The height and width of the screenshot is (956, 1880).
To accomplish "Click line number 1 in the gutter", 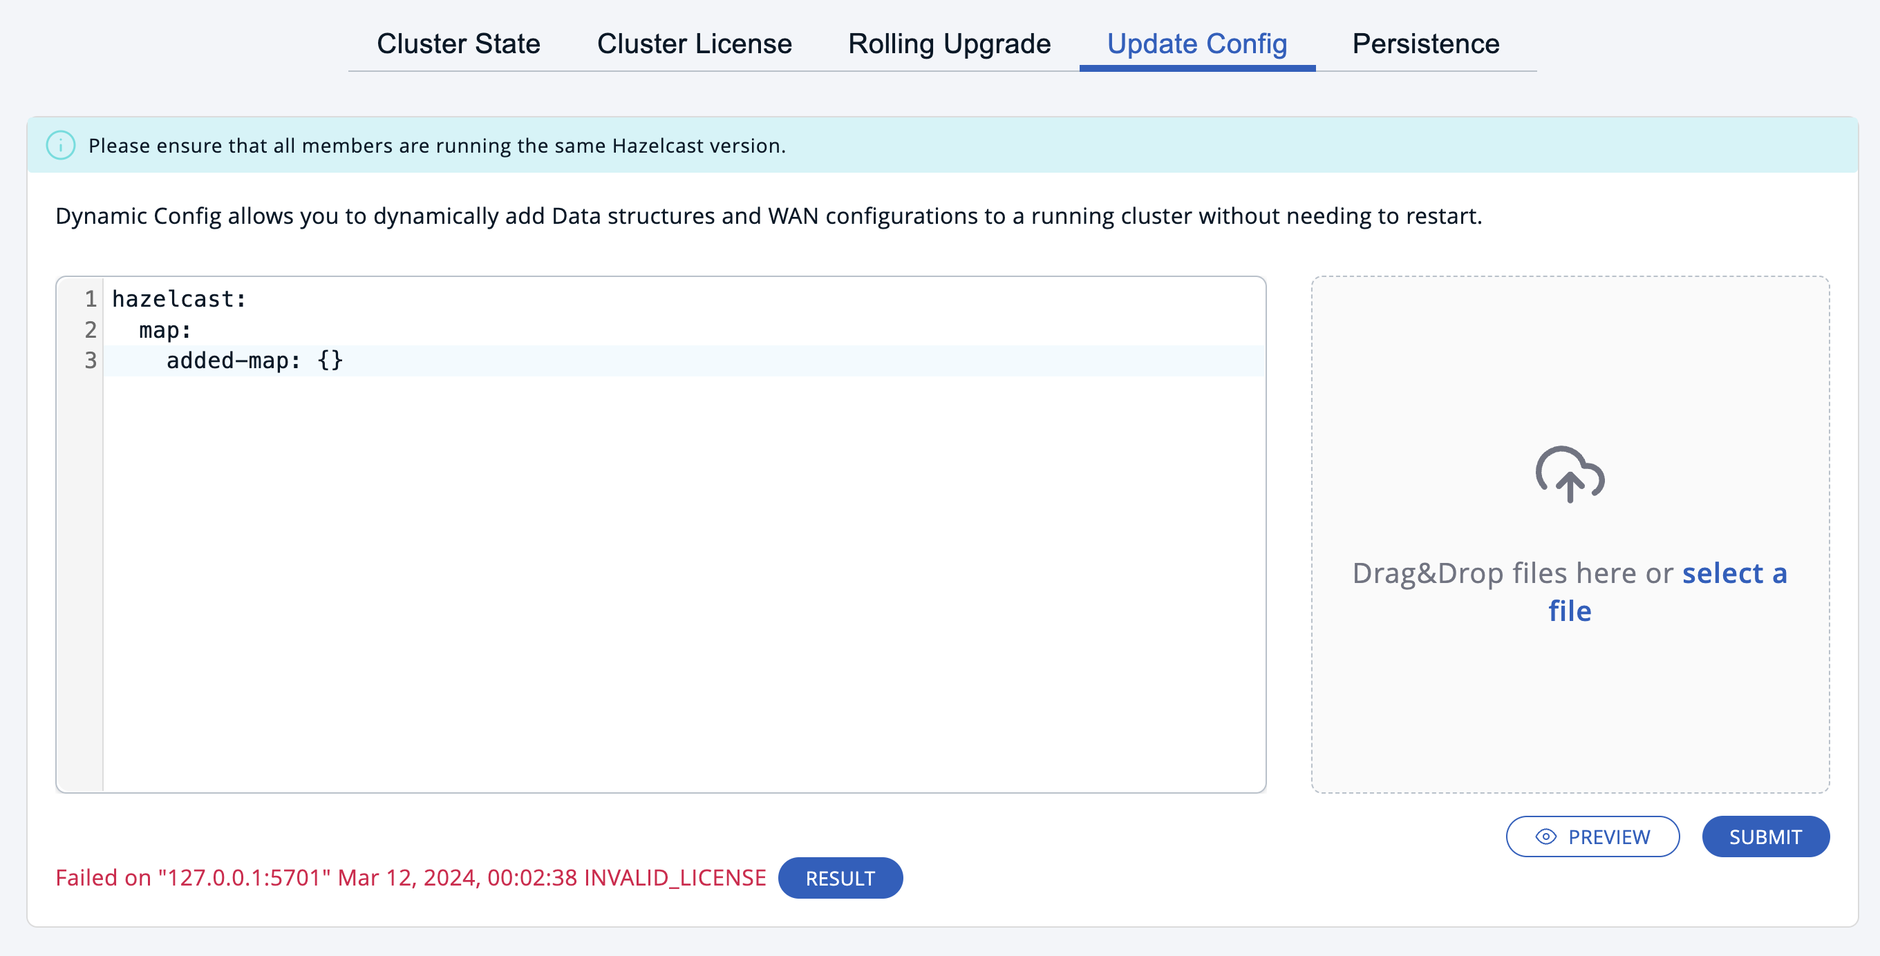I will tap(91, 299).
